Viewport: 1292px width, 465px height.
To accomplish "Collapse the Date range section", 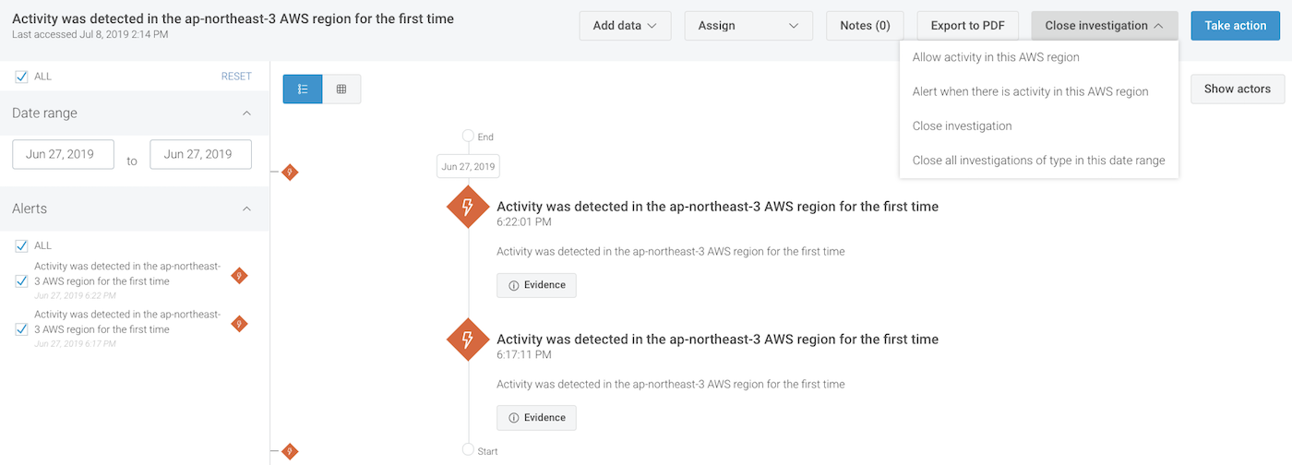I will point(246,113).
